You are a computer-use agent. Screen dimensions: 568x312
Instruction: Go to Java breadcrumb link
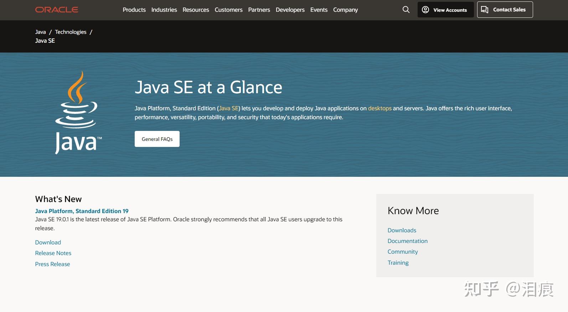click(40, 32)
